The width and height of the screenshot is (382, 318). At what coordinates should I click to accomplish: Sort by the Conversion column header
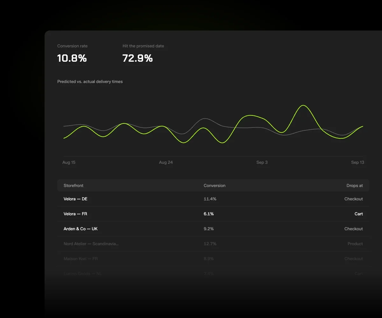(x=215, y=185)
